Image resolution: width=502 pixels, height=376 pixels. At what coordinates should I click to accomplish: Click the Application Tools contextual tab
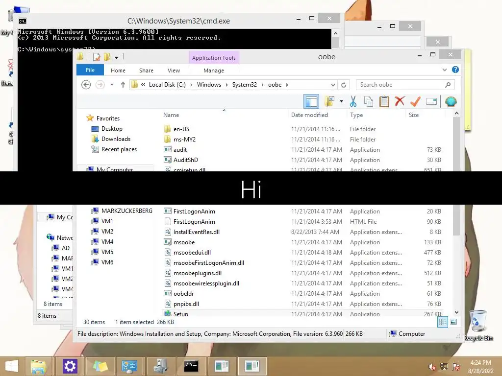click(214, 58)
